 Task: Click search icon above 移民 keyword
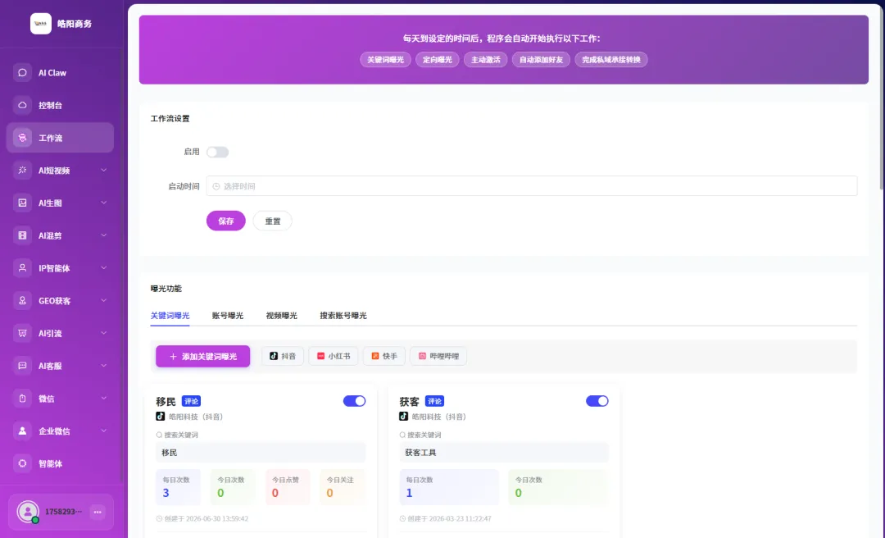click(159, 435)
